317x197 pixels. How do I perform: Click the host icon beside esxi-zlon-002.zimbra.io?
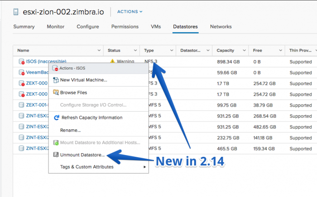16,12
